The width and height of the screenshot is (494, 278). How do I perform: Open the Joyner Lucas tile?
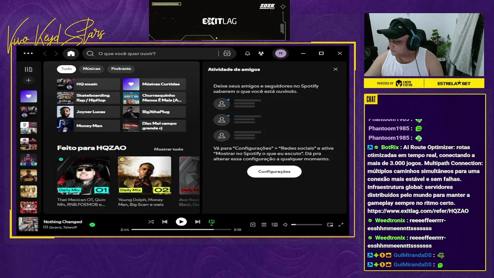pos(88,112)
